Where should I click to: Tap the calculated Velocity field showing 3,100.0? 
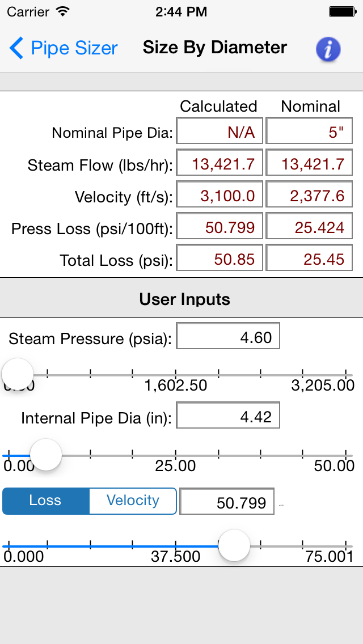(219, 194)
